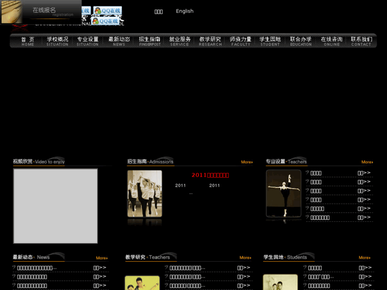Screen dimensions: 387x290
Task: Click the upper QQ在线 chat button
Action: (x=108, y=11)
